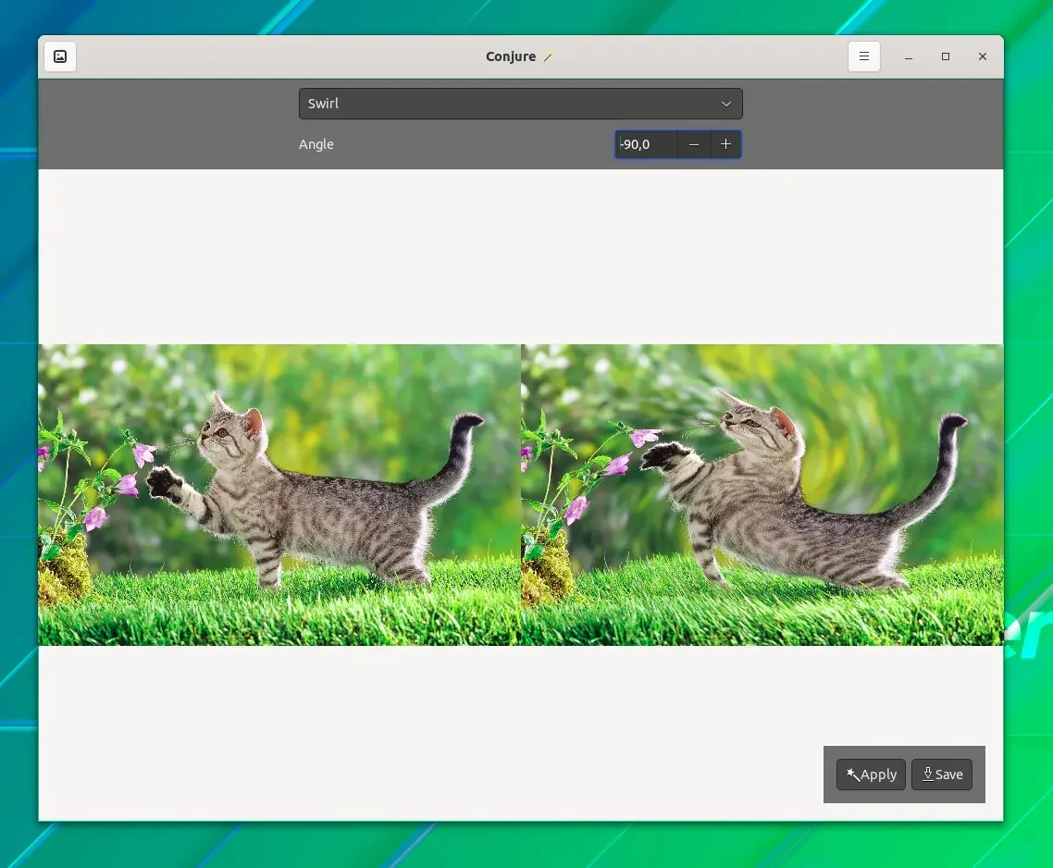
Task: Open image file via header picture icon
Action: click(60, 56)
